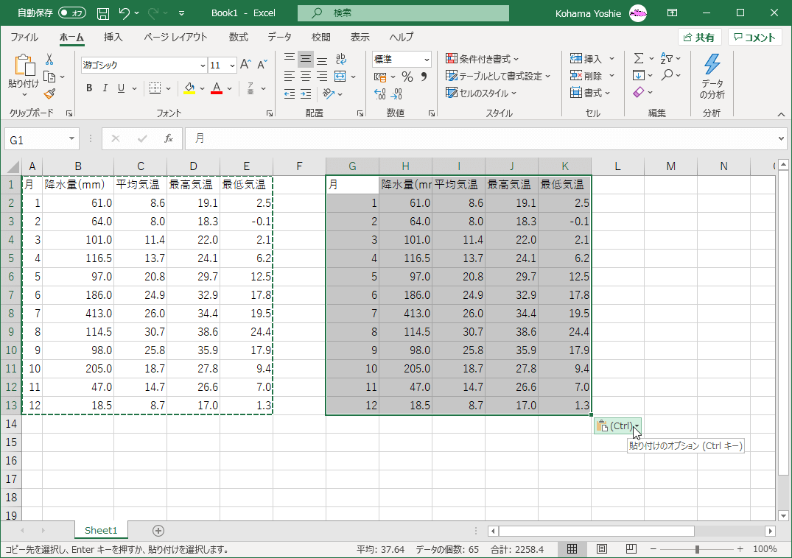
Task: Click the Merge and Center cells icon
Action: pyautogui.click(x=340, y=77)
